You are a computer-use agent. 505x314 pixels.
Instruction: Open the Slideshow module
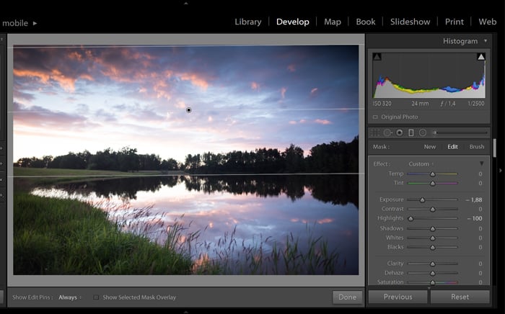[410, 22]
